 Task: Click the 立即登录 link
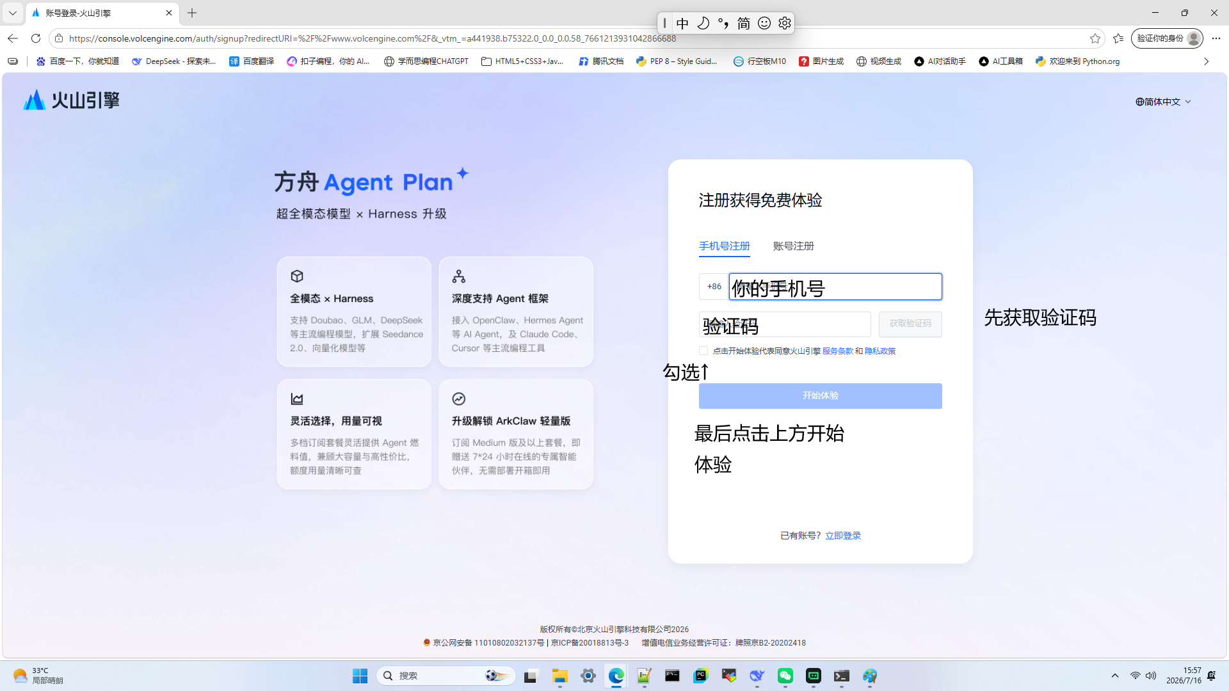[842, 536]
